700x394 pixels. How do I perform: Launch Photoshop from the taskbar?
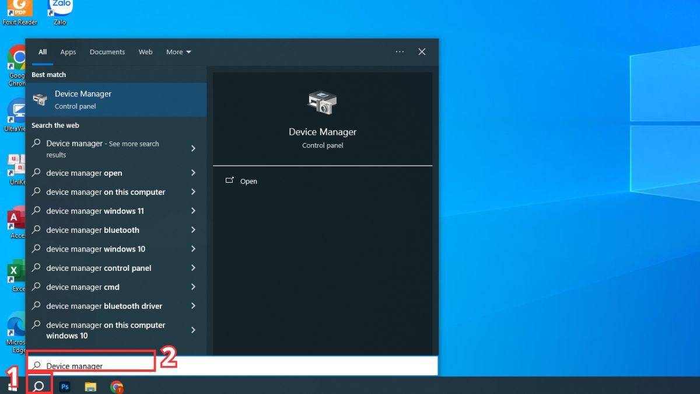(x=65, y=386)
